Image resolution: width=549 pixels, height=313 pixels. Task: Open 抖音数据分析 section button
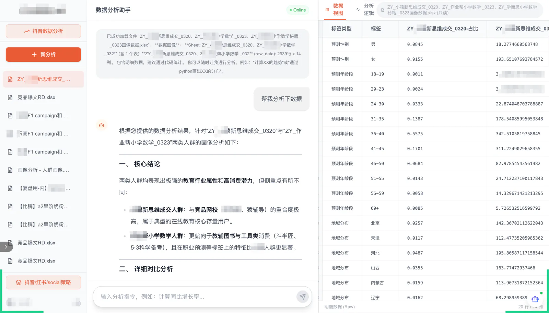coord(43,31)
